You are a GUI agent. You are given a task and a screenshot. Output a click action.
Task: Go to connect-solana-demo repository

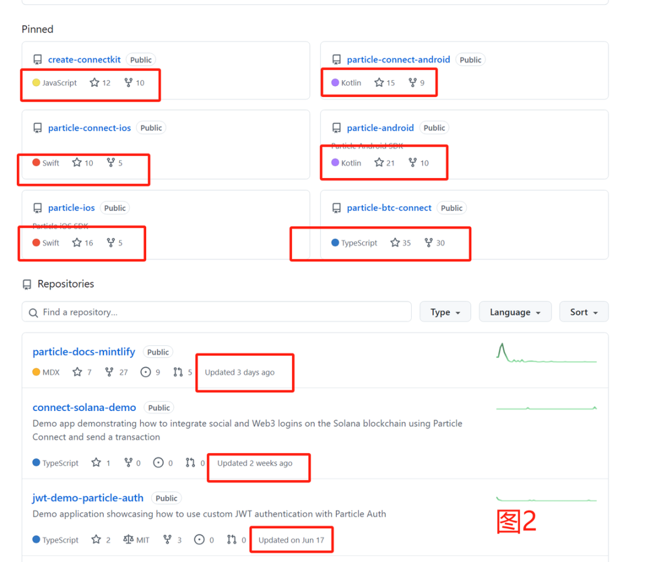point(84,407)
